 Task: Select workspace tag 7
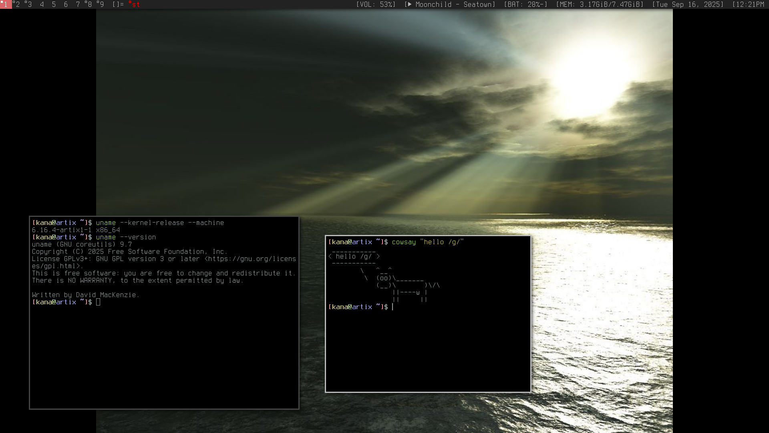coord(78,4)
